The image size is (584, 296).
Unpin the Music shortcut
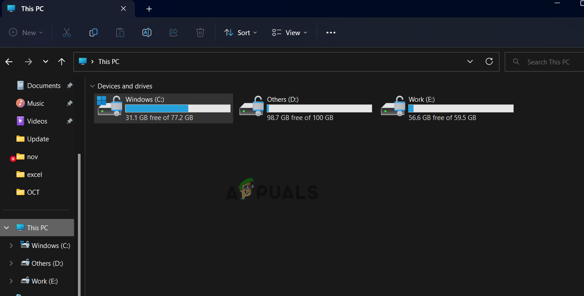point(69,103)
